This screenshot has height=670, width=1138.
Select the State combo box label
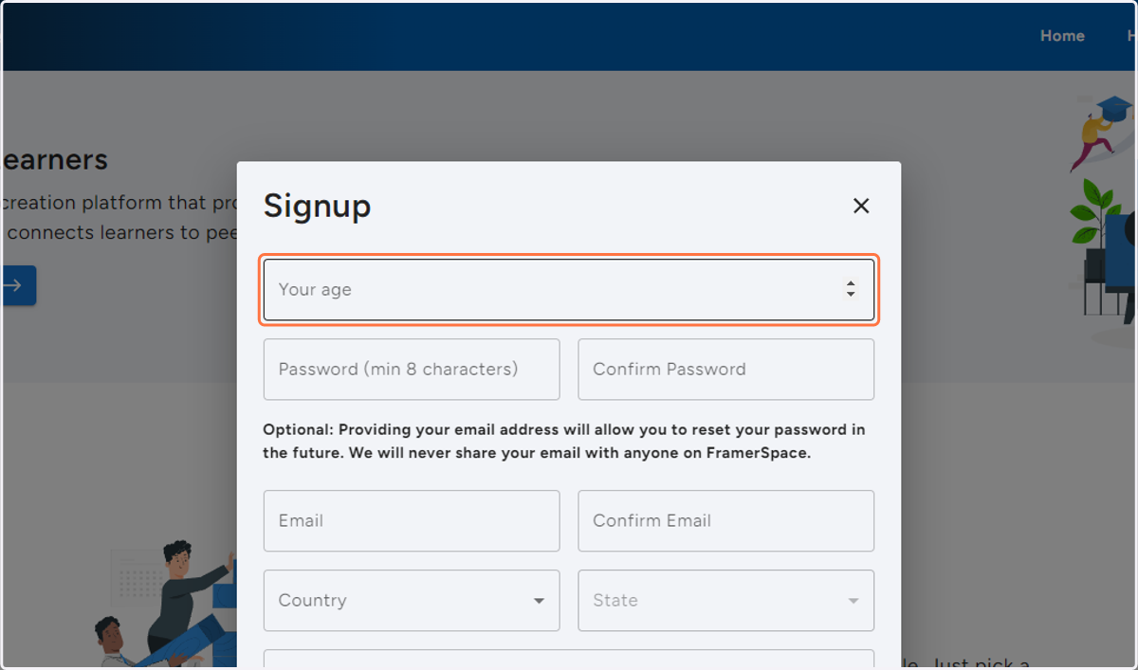tap(615, 600)
